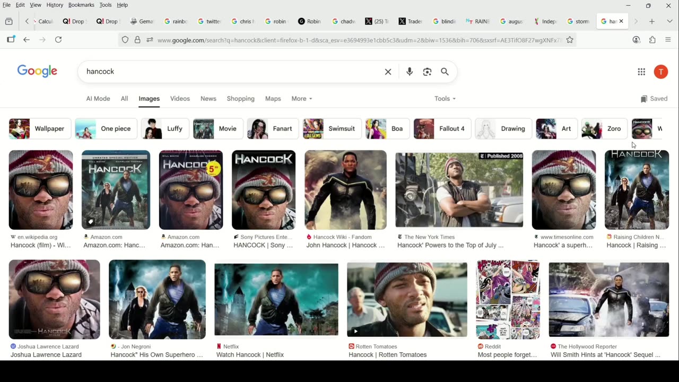Switch to the Gema browser tab
Viewport: 679px width, 382px height.
[x=142, y=21]
